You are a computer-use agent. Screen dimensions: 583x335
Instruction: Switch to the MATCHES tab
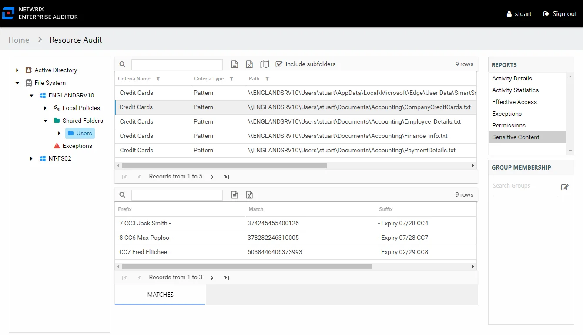pyautogui.click(x=160, y=295)
